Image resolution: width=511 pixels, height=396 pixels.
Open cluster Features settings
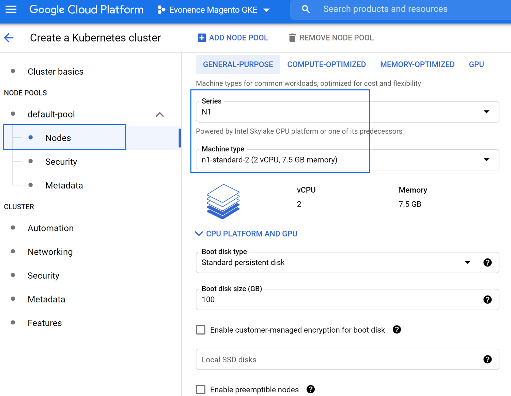click(x=45, y=323)
